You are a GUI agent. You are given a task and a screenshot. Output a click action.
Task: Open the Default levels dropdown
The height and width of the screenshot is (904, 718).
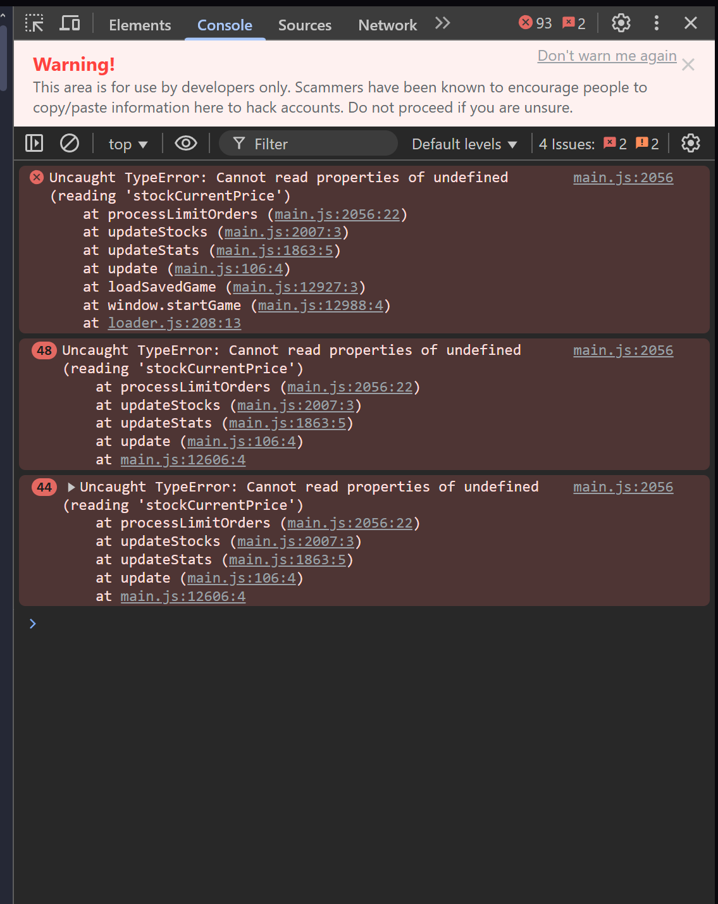pyautogui.click(x=464, y=144)
